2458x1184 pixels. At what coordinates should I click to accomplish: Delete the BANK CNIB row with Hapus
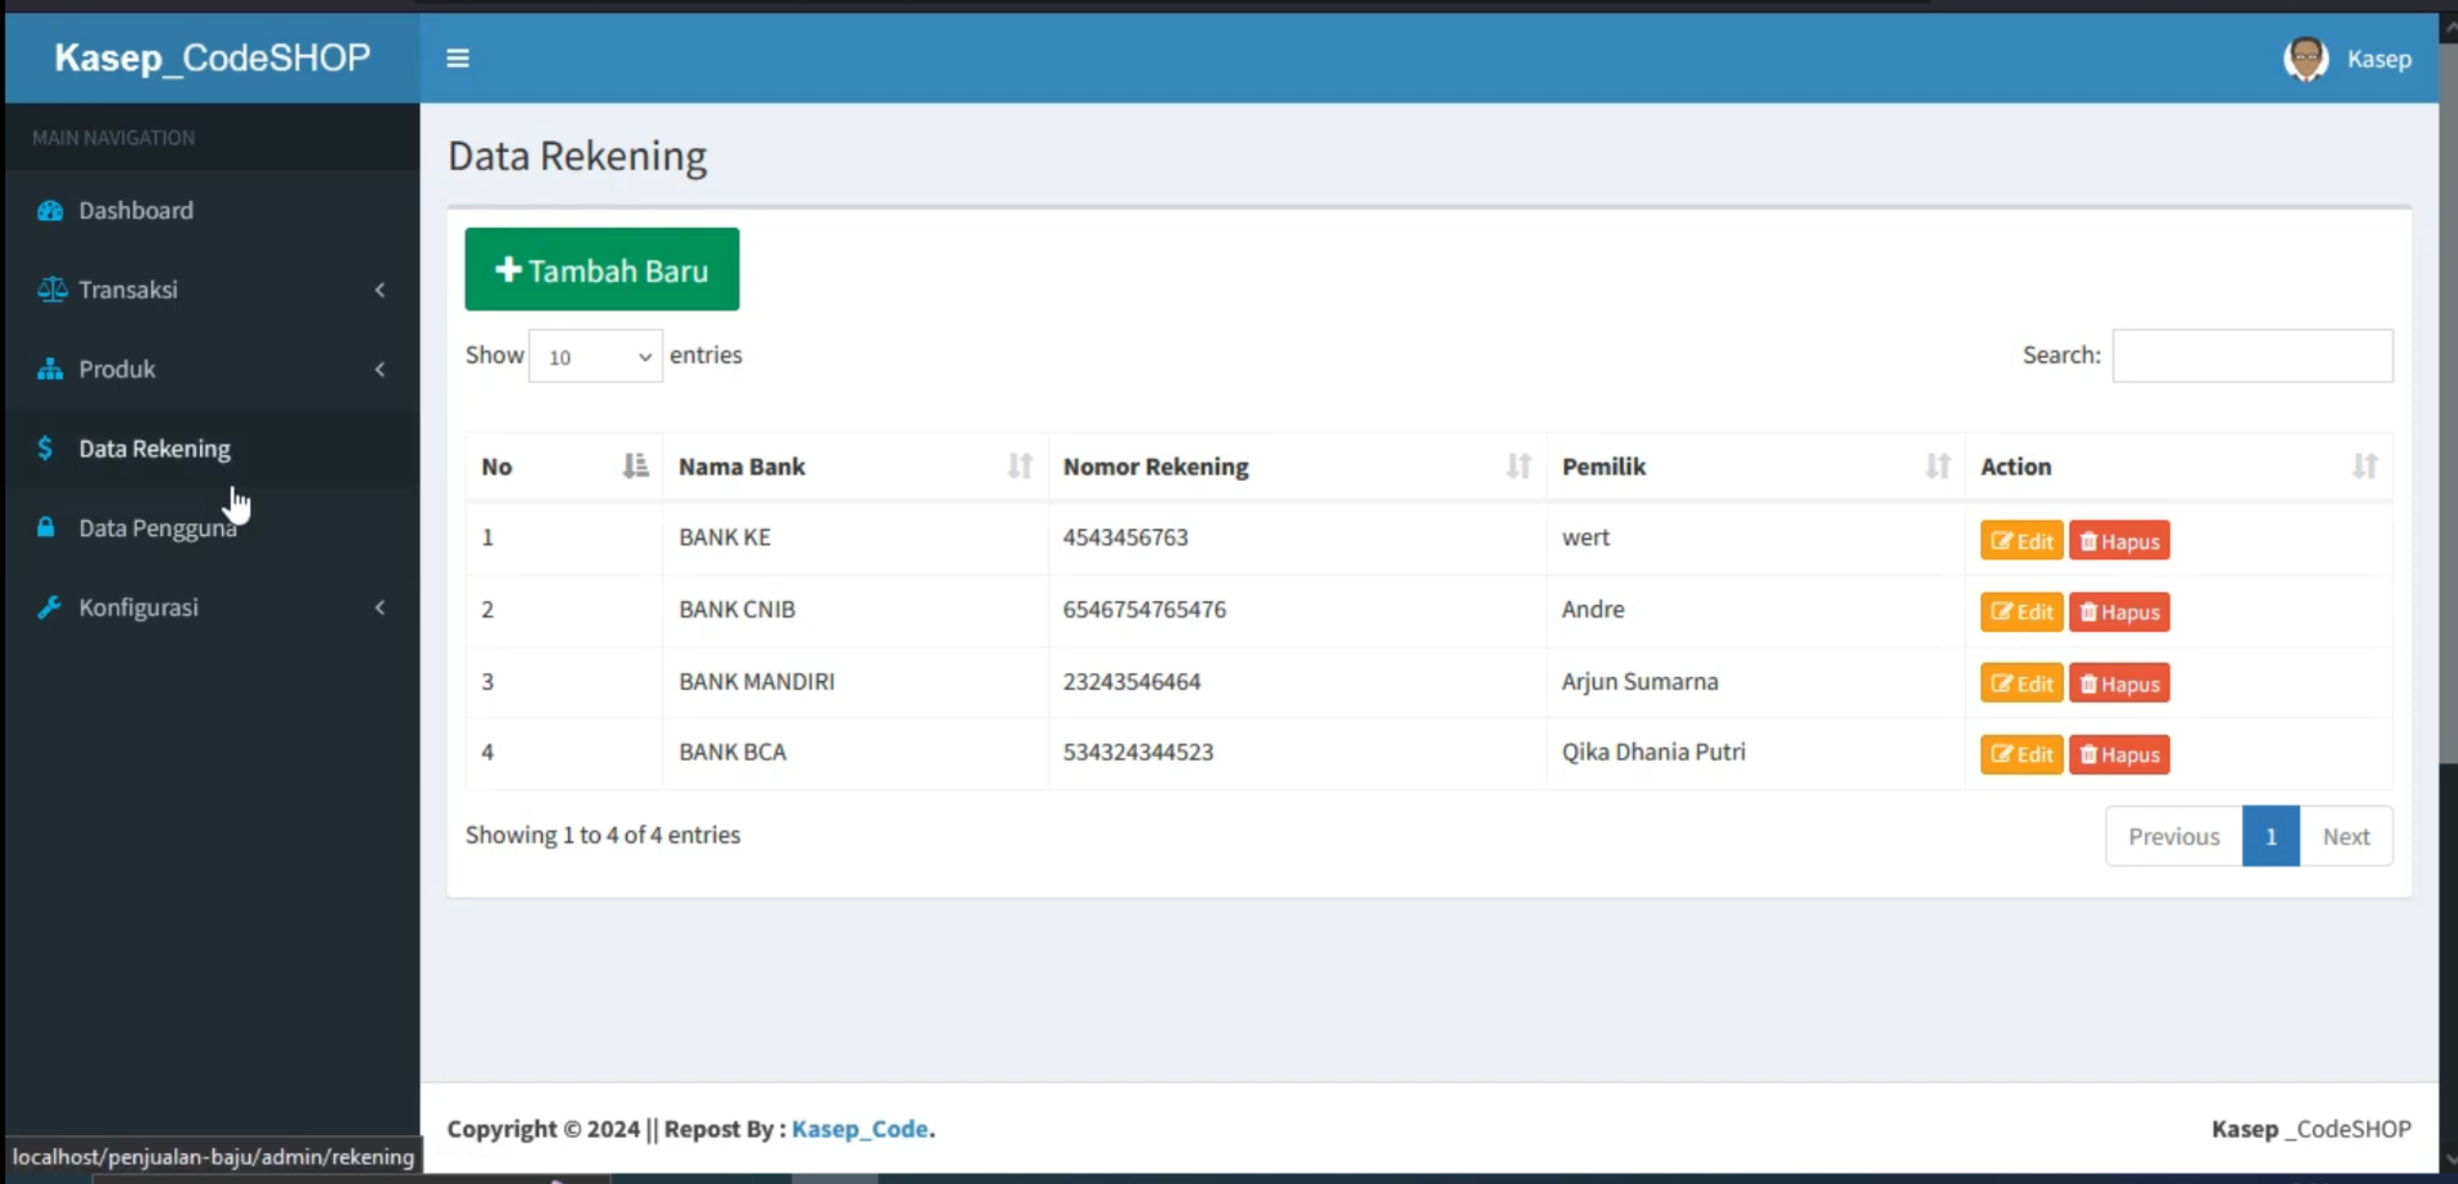click(2119, 612)
